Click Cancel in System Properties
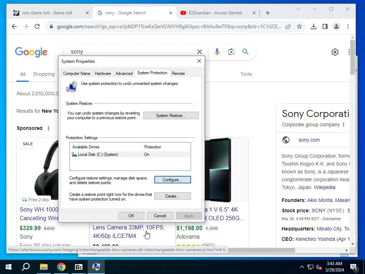This screenshot has height=274, width=365. [x=160, y=216]
